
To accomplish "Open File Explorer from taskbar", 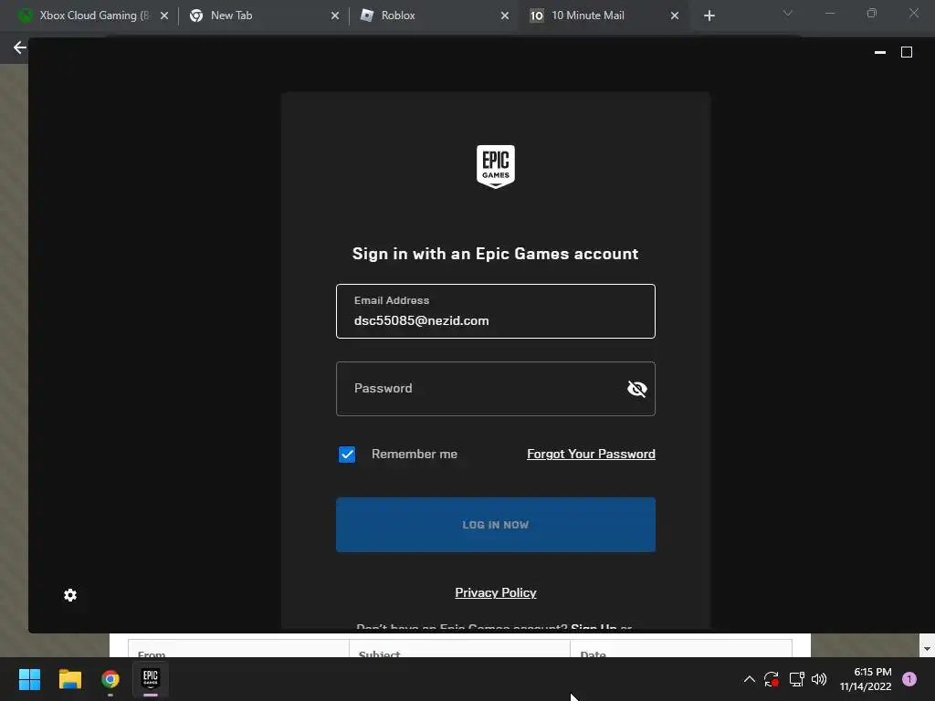I will click(69, 679).
